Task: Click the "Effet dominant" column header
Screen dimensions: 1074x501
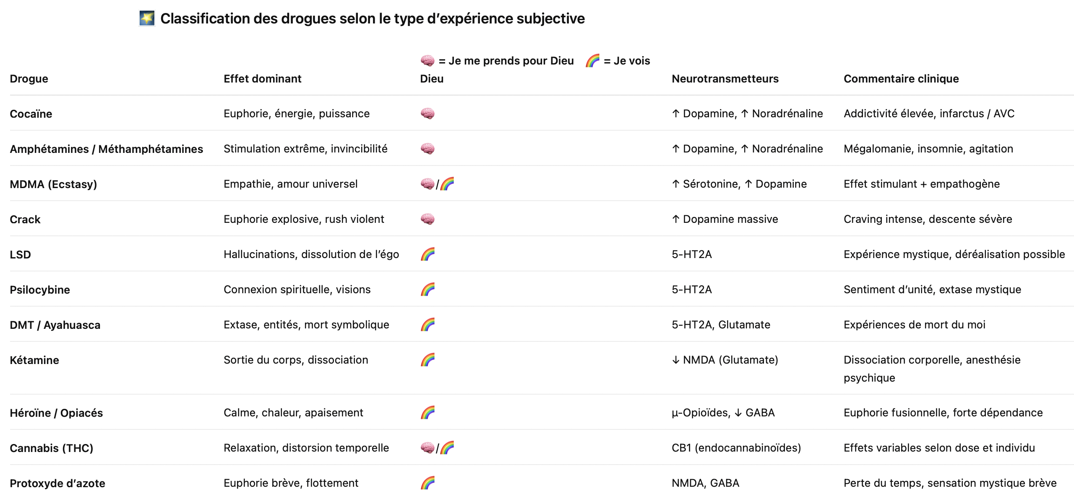Action: [x=262, y=79]
